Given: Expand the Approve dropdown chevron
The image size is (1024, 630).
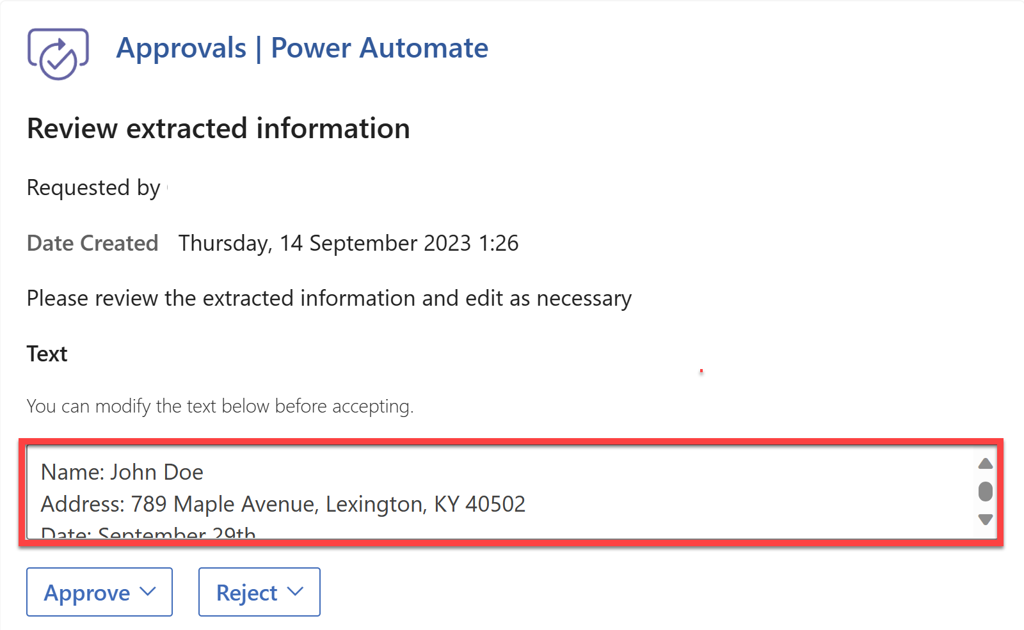Looking at the screenshot, I should click(x=148, y=592).
